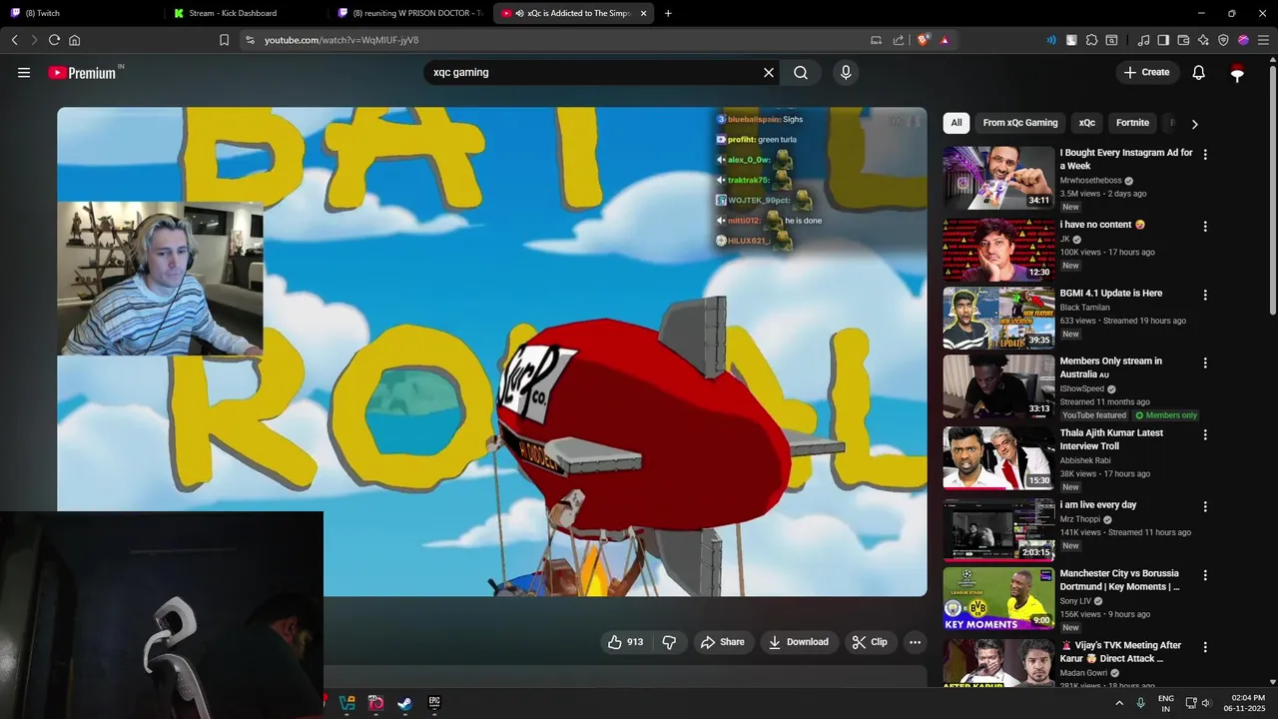Go back with the browser back arrow

[15, 40]
